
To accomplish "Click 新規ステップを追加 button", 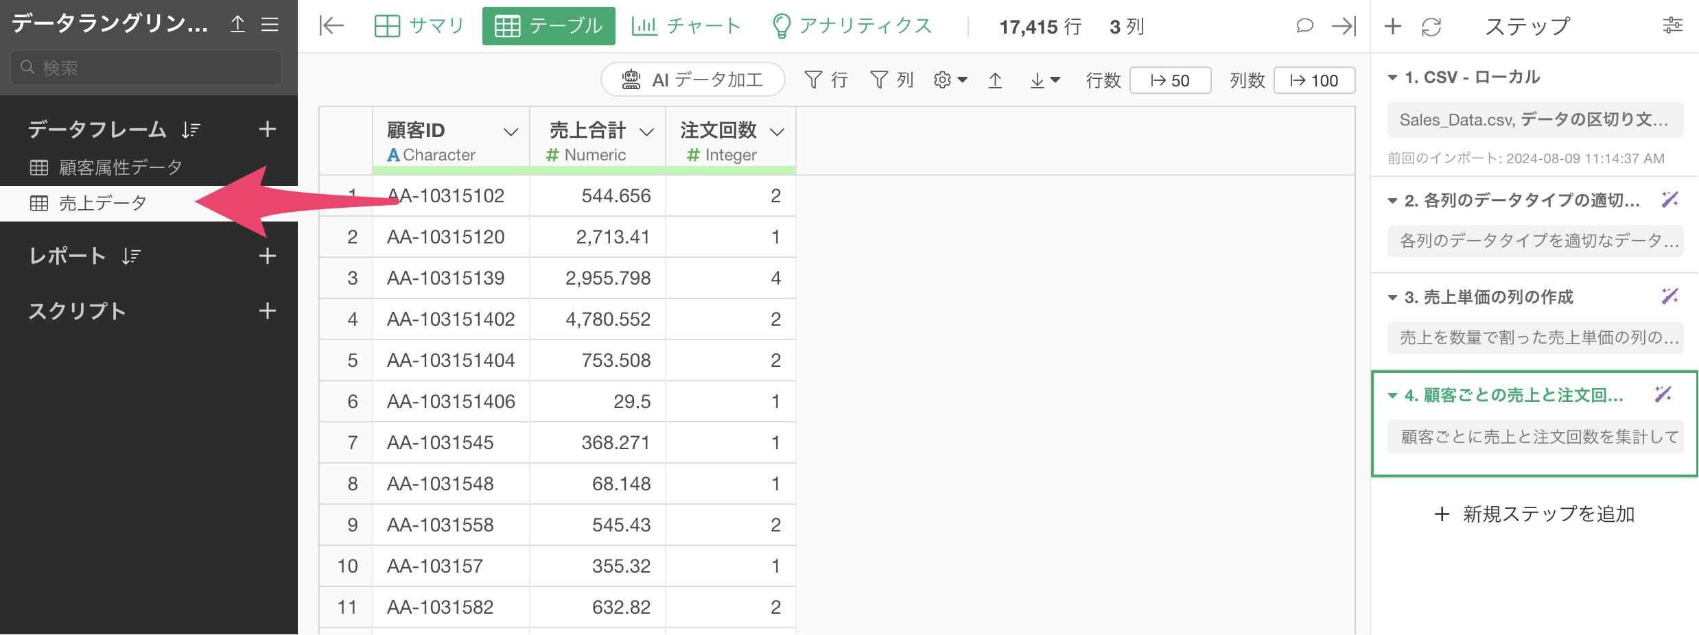I will [1534, 514].
